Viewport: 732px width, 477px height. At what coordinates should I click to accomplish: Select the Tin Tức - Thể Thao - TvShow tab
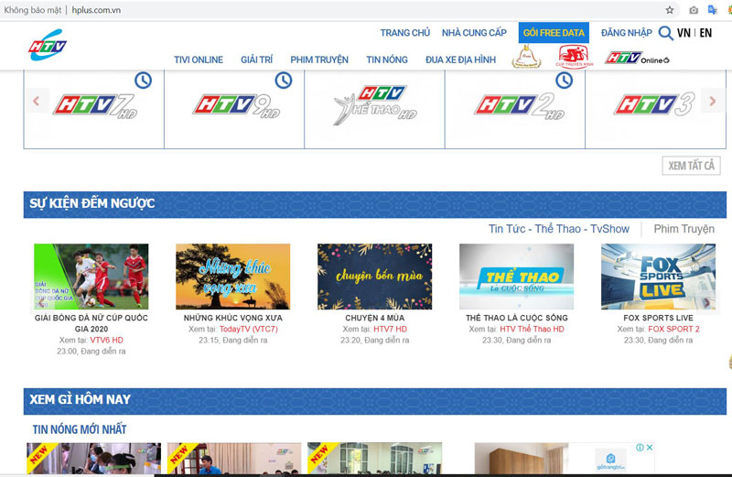(559, 229)
